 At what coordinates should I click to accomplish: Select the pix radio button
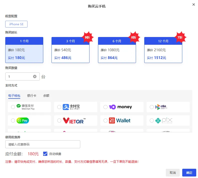click(x=152, y=120)
